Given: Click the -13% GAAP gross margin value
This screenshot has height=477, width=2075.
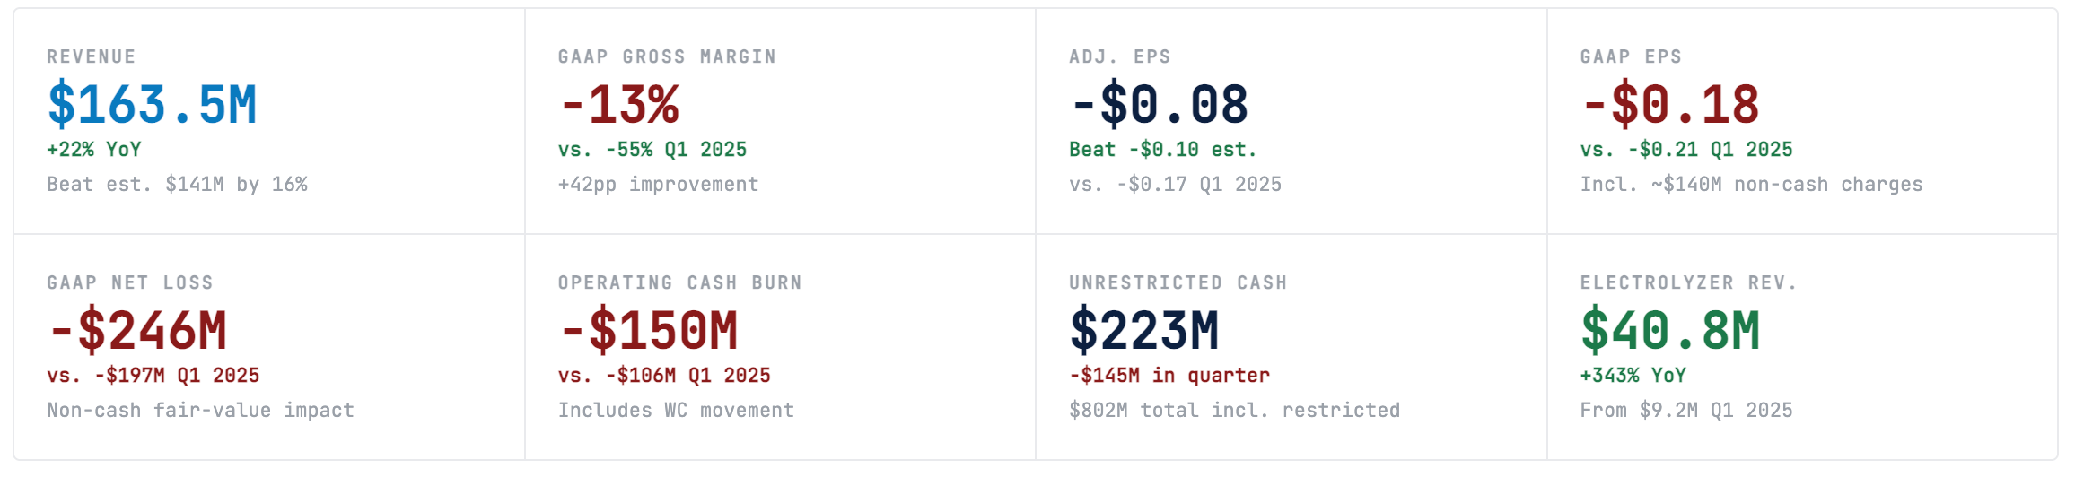Looking at the screenshot, I should (619, 105).
